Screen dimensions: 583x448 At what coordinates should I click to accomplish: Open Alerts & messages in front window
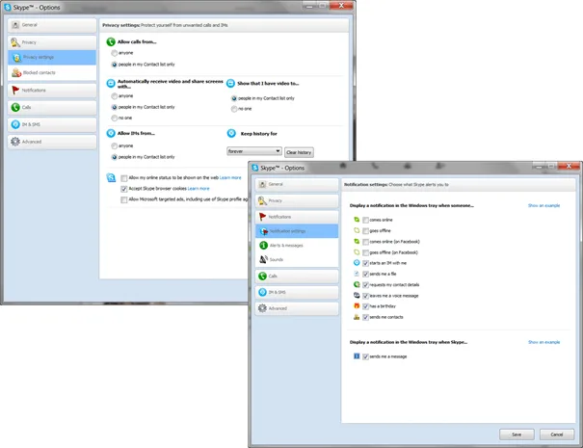297,246
